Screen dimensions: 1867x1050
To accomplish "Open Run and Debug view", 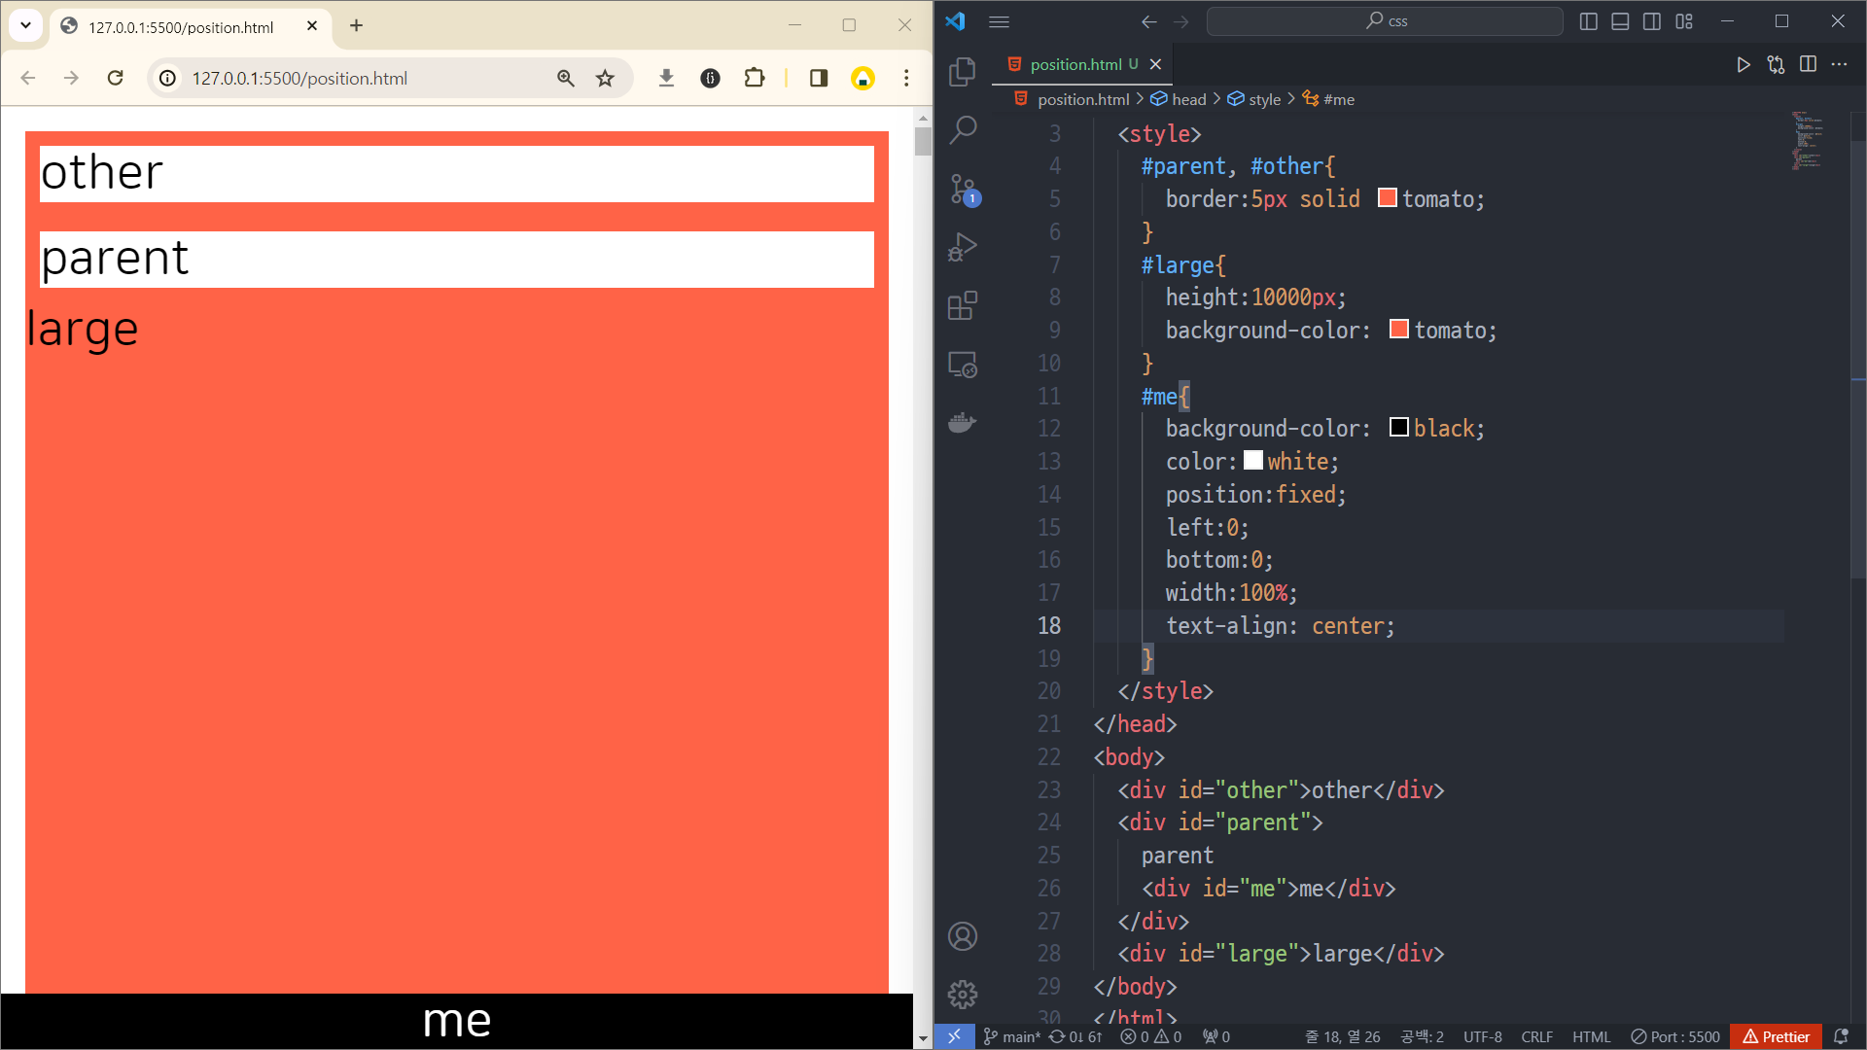I will click(962, 247).
